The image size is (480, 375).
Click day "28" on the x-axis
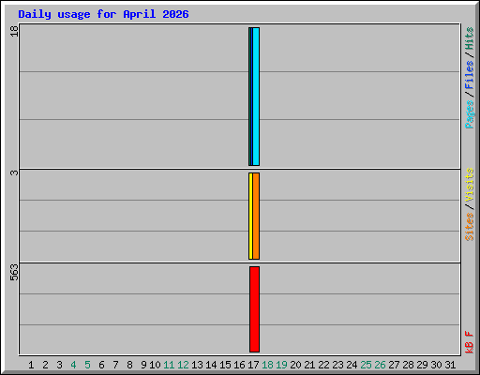tap(408, 365)
